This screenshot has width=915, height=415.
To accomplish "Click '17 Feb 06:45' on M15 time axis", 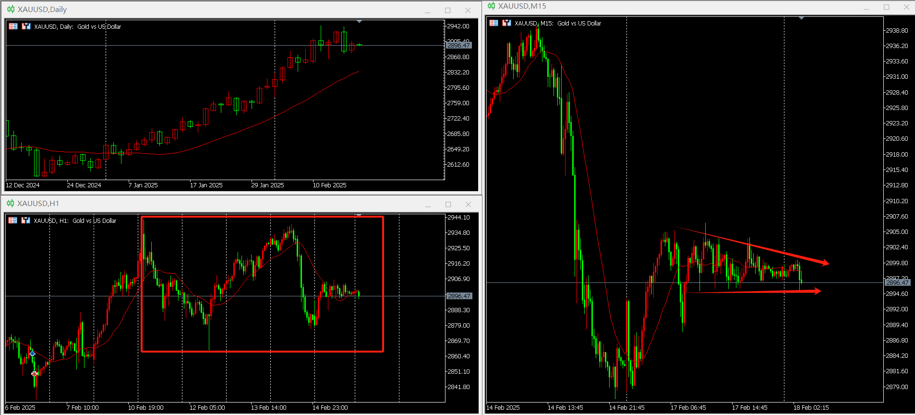I will [688, 407].
